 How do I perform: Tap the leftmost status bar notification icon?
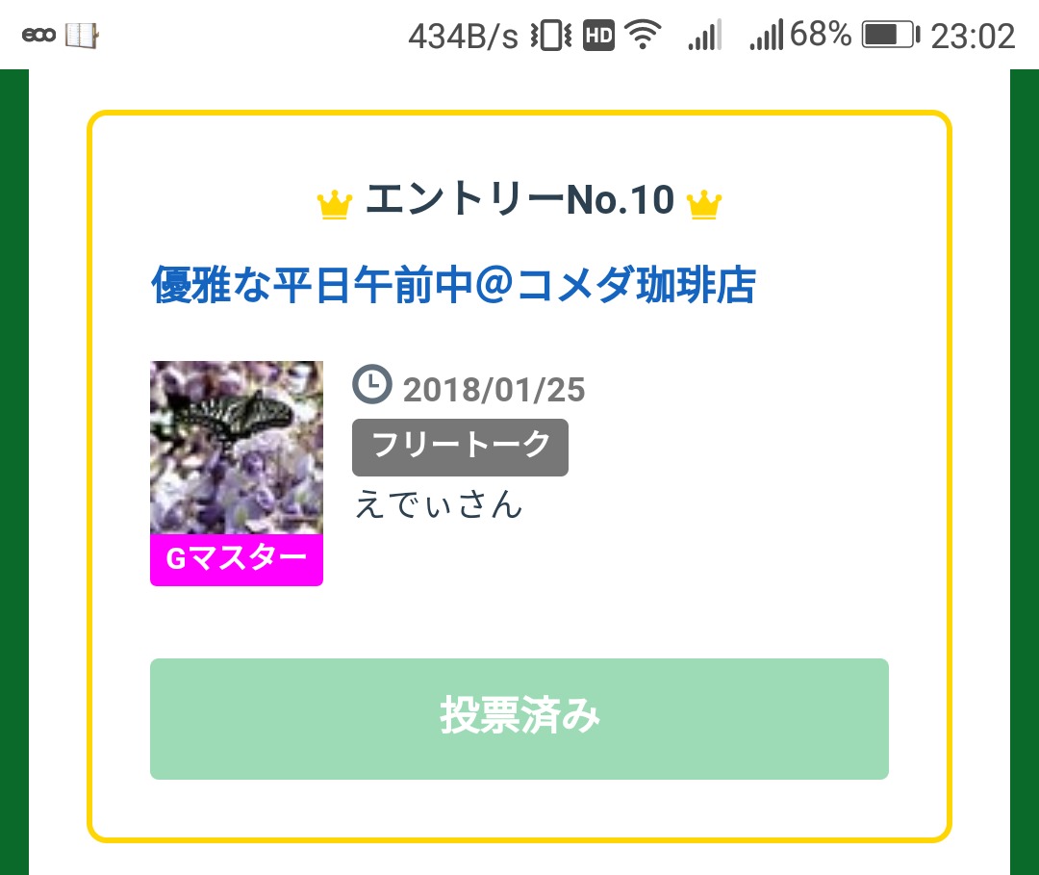[x=38, y=37]
